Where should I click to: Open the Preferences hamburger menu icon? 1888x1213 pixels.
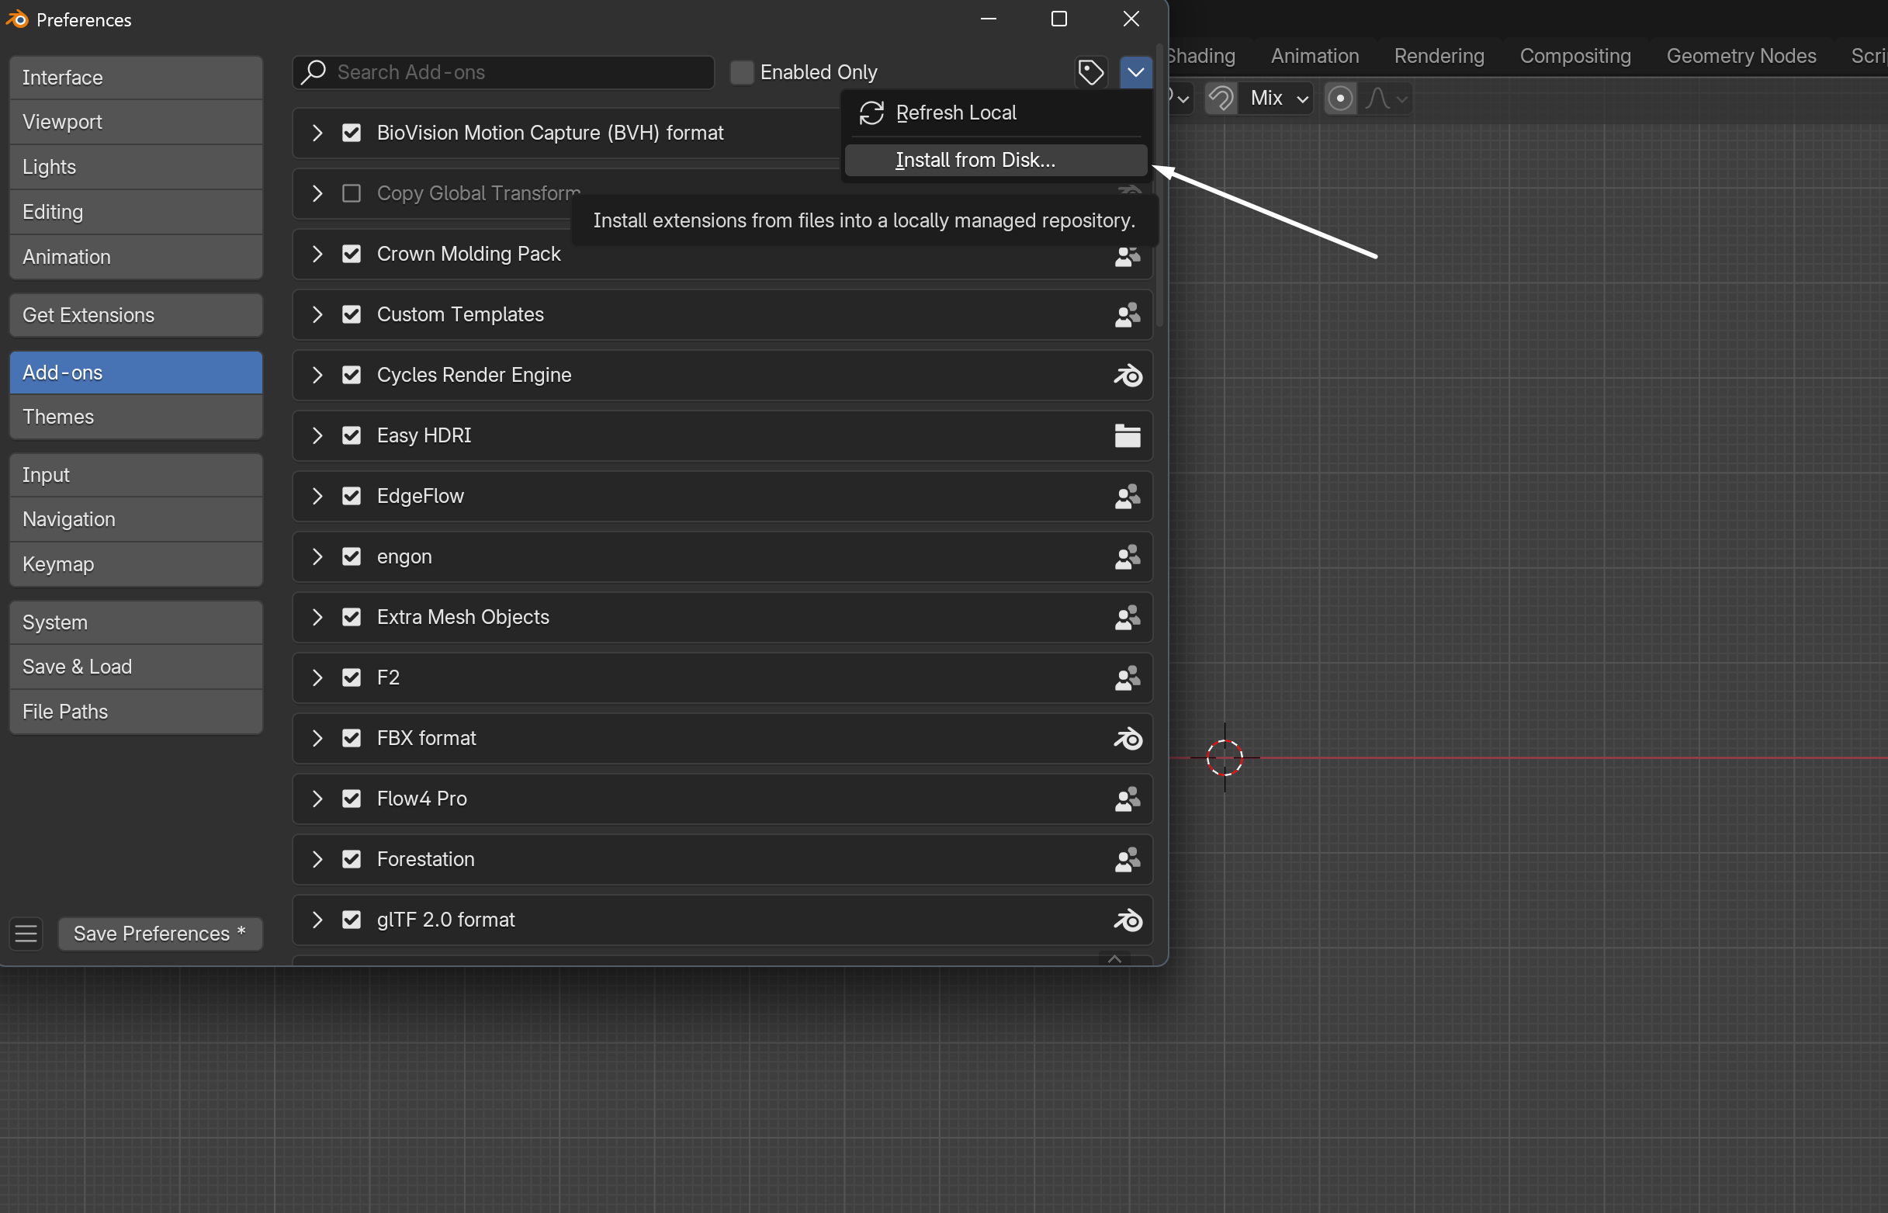26,934
